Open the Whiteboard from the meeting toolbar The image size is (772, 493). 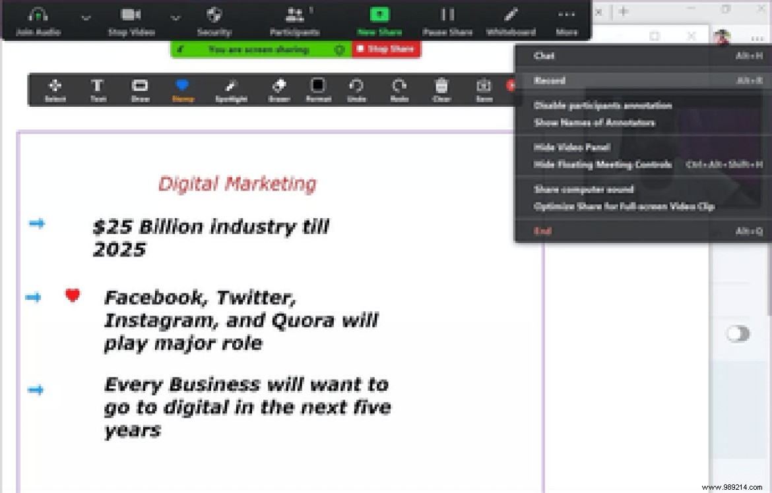click(509, 20)
